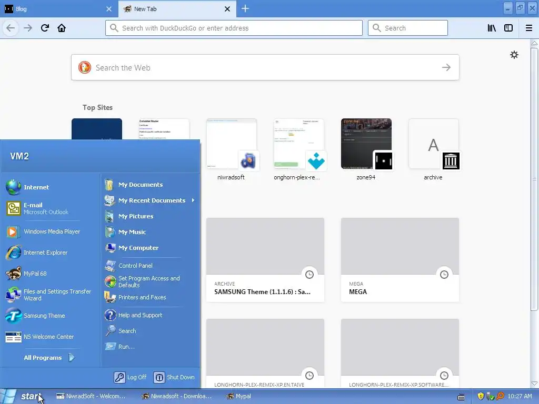The width and height of the screenshot is (539, 404).
Task: Select the New Tab tab
Action: 177,9
